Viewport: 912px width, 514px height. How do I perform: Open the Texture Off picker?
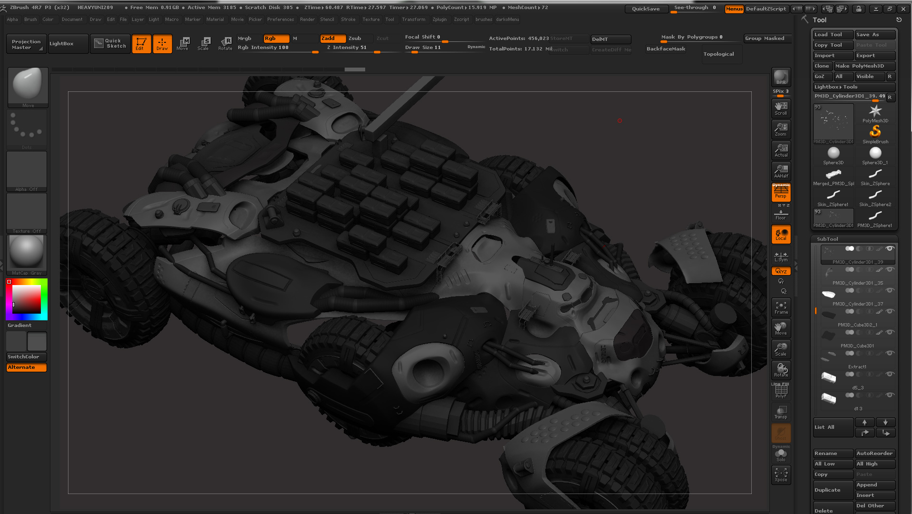pos(27,213)
